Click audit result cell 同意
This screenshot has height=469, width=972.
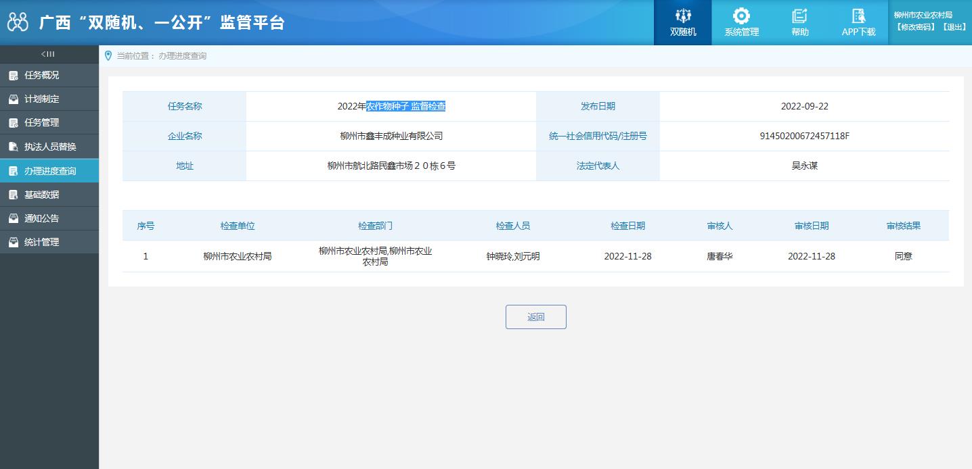coord(904,256)
